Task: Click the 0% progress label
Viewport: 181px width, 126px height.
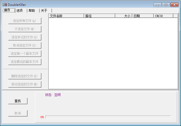Action: [42, 117]
